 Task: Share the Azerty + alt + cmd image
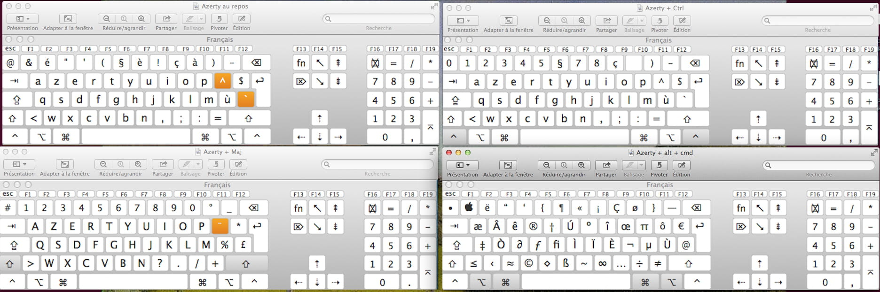(606, 165)
